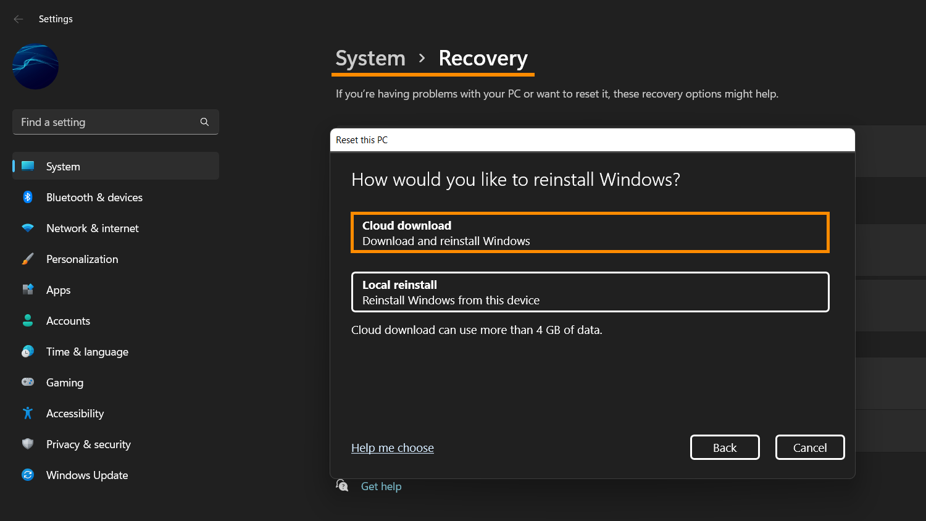Choose Cloud download option

590,233
